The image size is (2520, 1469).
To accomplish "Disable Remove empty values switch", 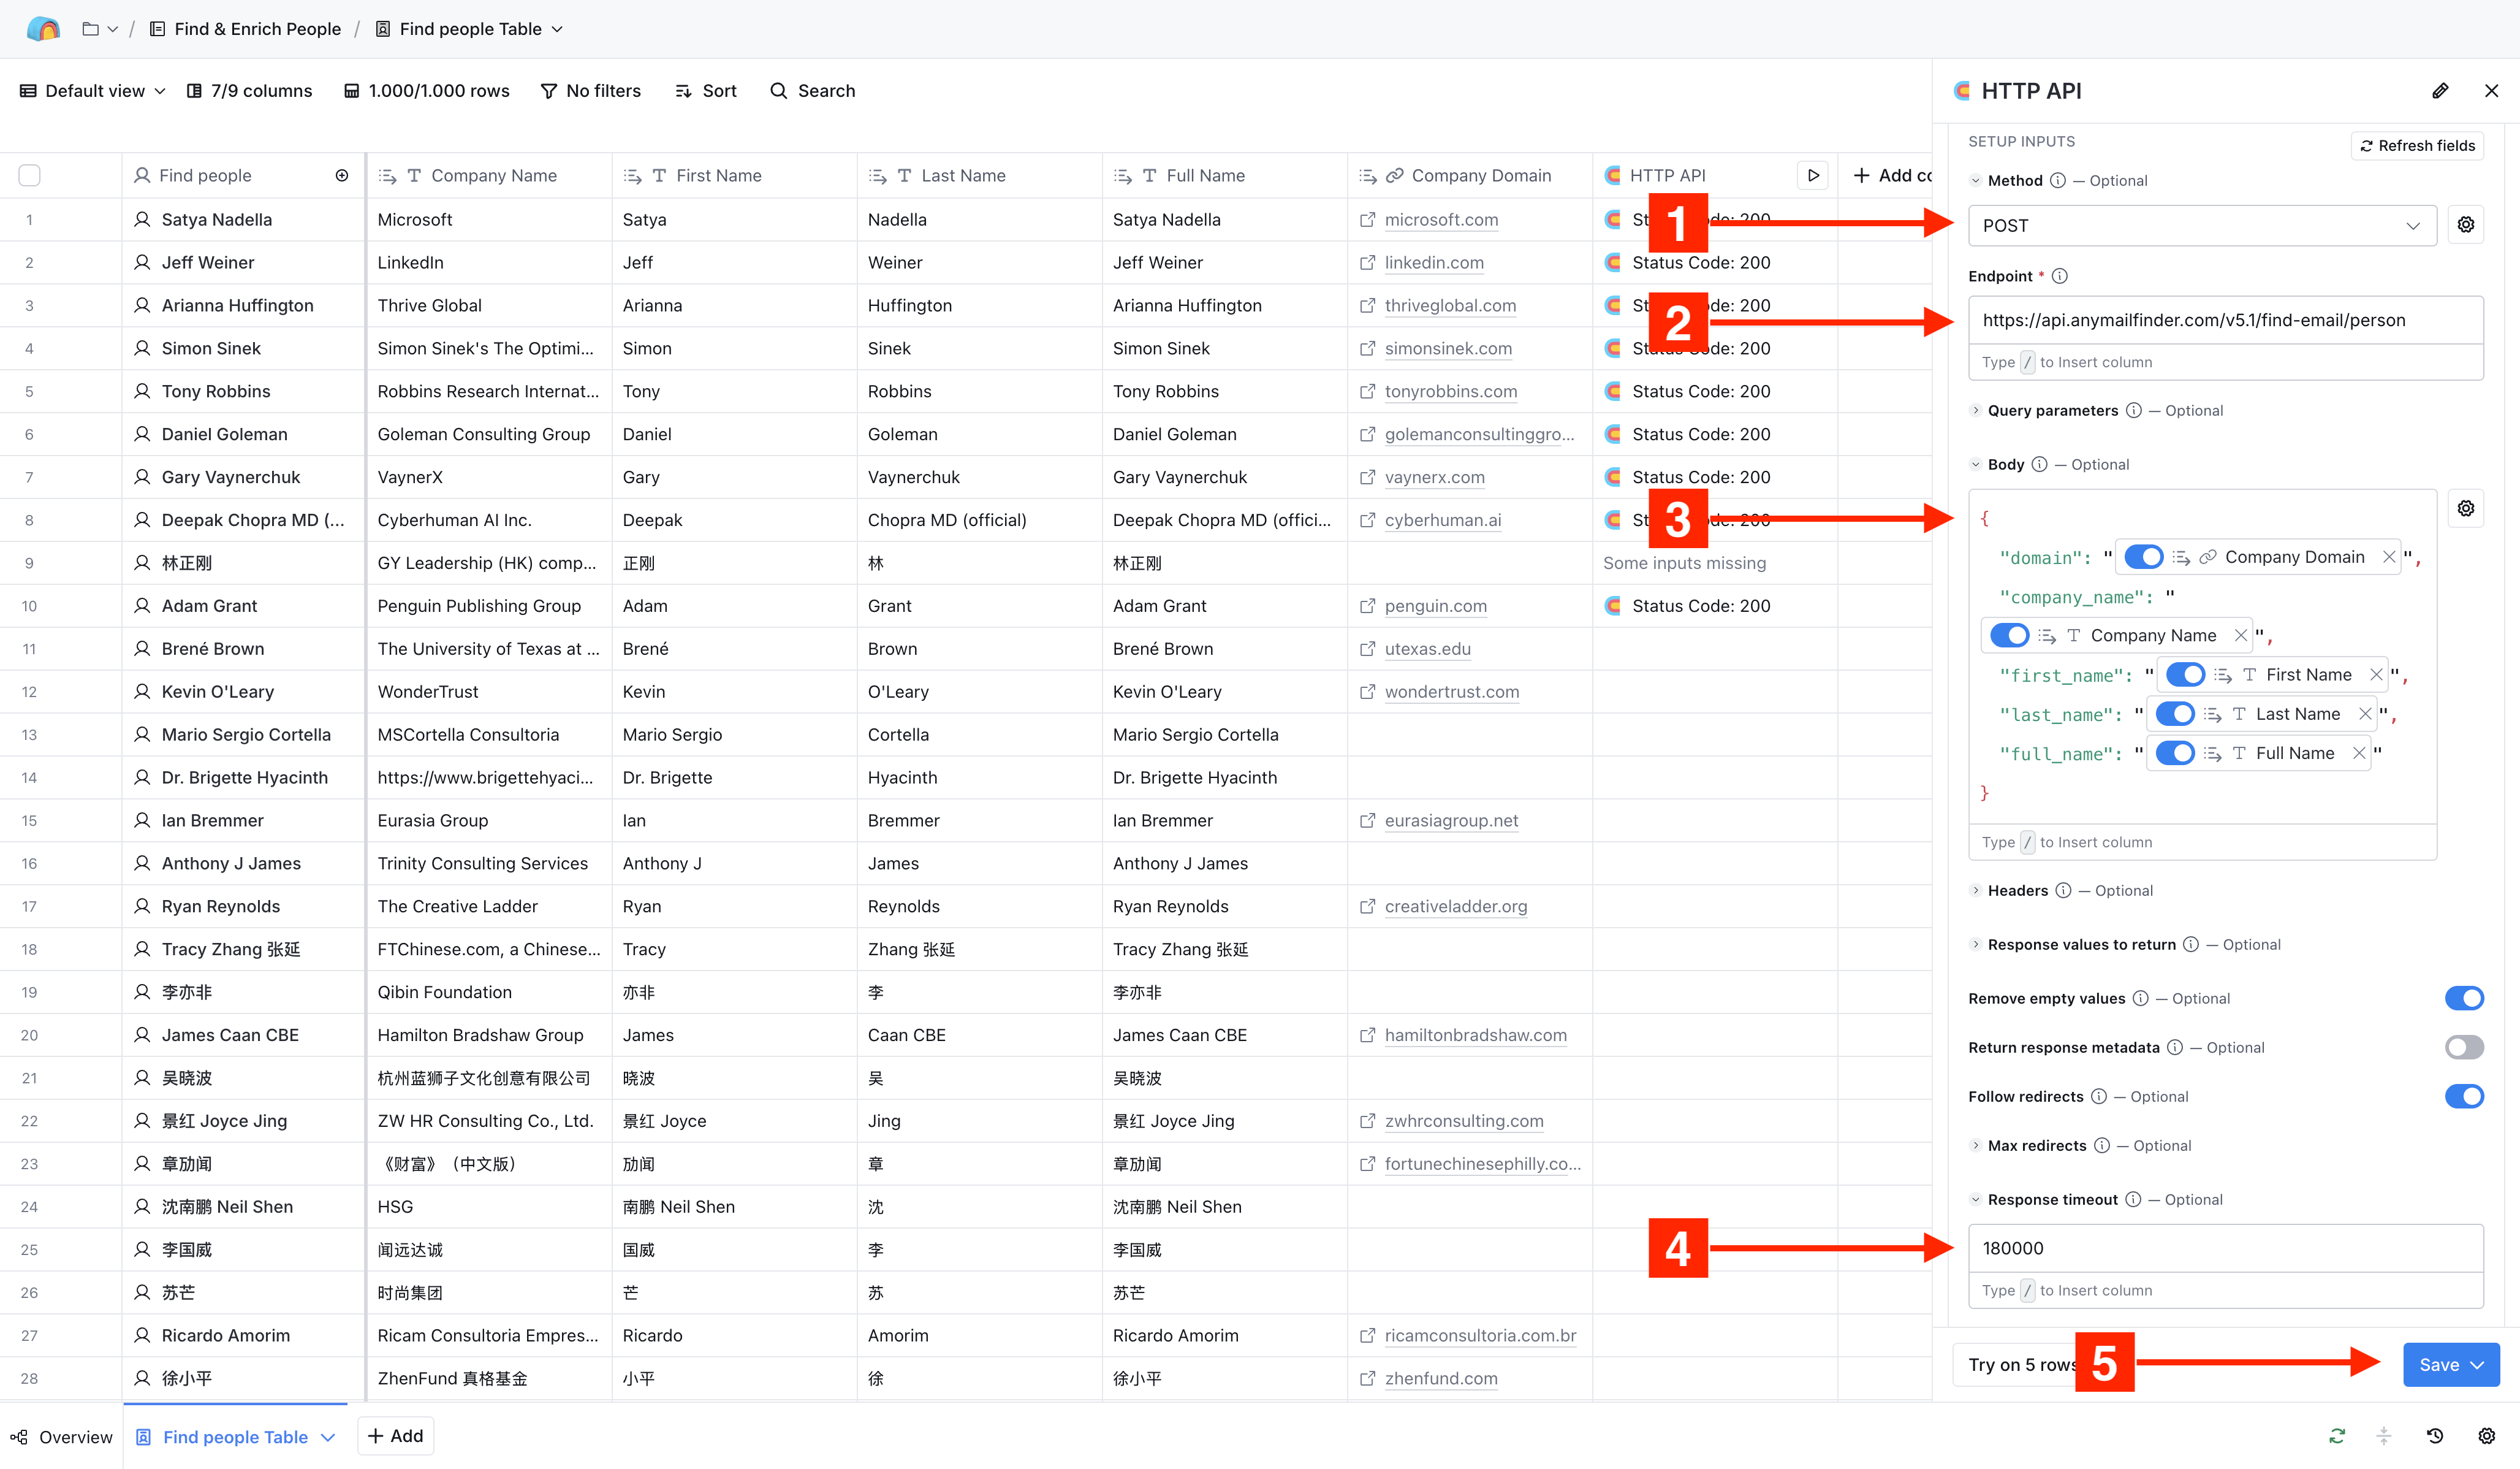I will pos(2464,999).
